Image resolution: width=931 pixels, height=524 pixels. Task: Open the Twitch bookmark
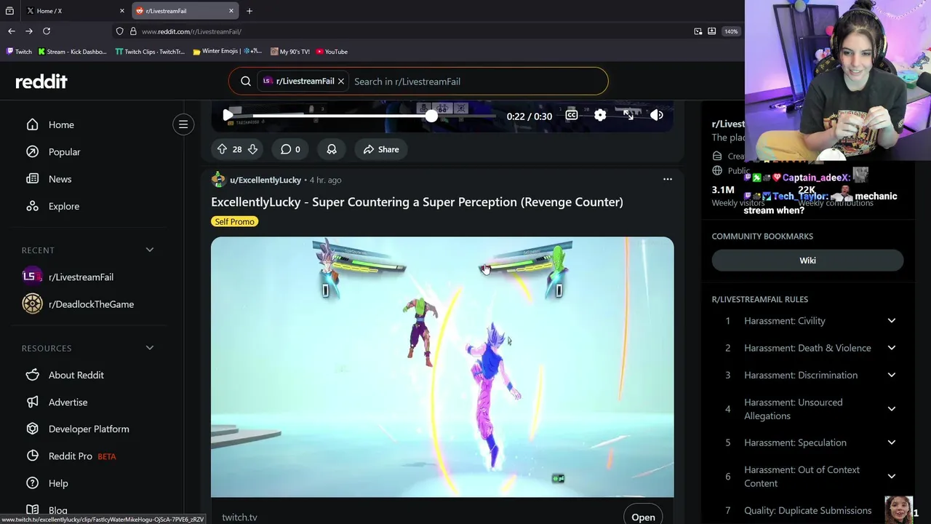20,52
